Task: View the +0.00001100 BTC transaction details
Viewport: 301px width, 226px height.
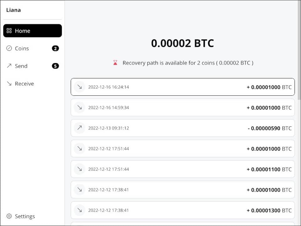Action: coord(182,169)
